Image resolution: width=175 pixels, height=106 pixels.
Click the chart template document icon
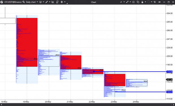click(x=57, y=2)
